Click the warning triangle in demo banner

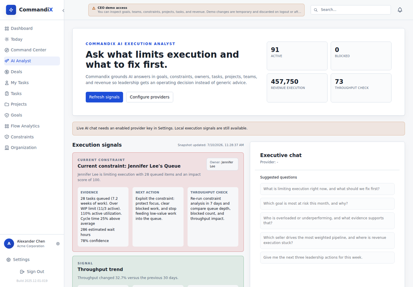94,8
